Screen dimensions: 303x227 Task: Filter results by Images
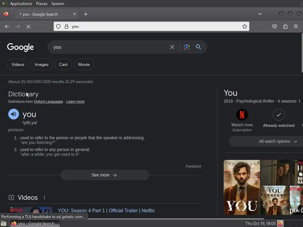[41, 64]
